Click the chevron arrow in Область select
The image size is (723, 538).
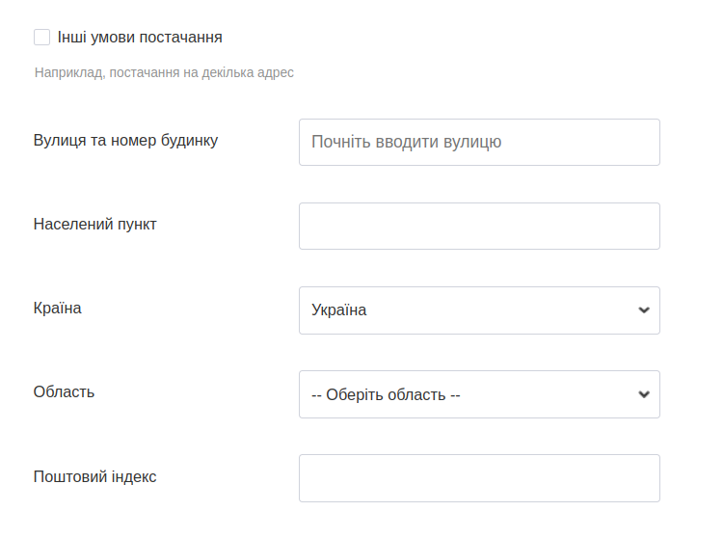click(644, 394)
